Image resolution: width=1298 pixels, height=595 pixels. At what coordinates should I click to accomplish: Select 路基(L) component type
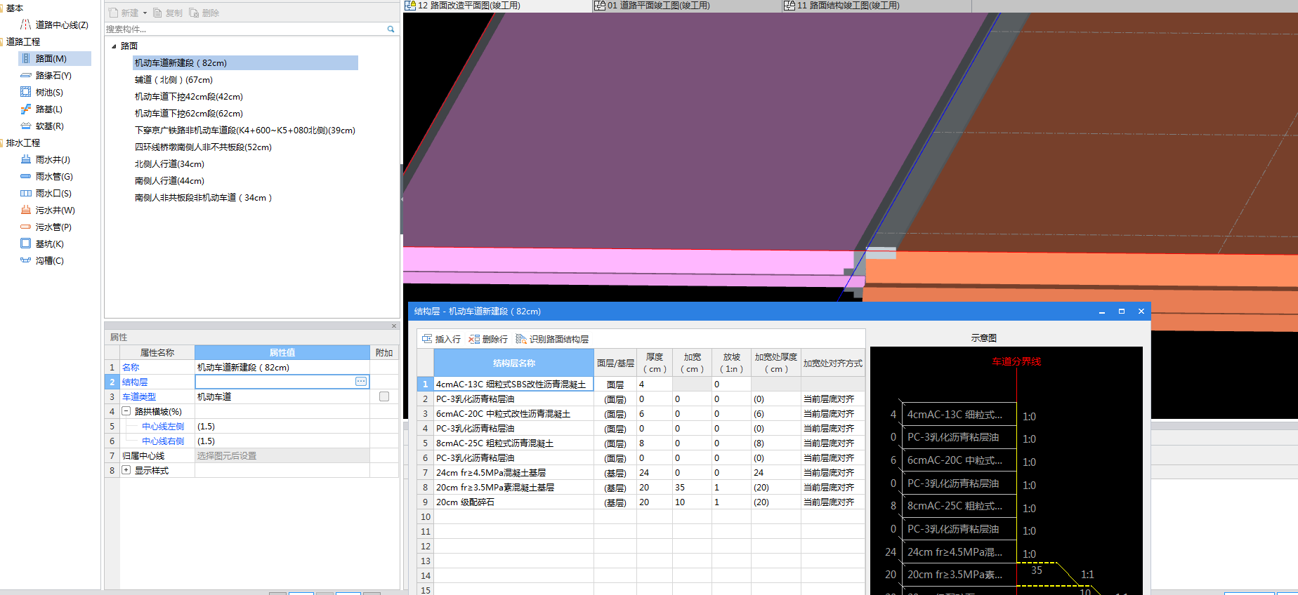41,109
